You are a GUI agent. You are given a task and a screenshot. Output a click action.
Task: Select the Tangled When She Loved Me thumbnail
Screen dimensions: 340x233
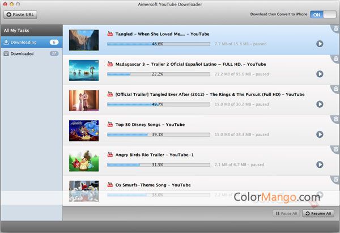point(84,40)
